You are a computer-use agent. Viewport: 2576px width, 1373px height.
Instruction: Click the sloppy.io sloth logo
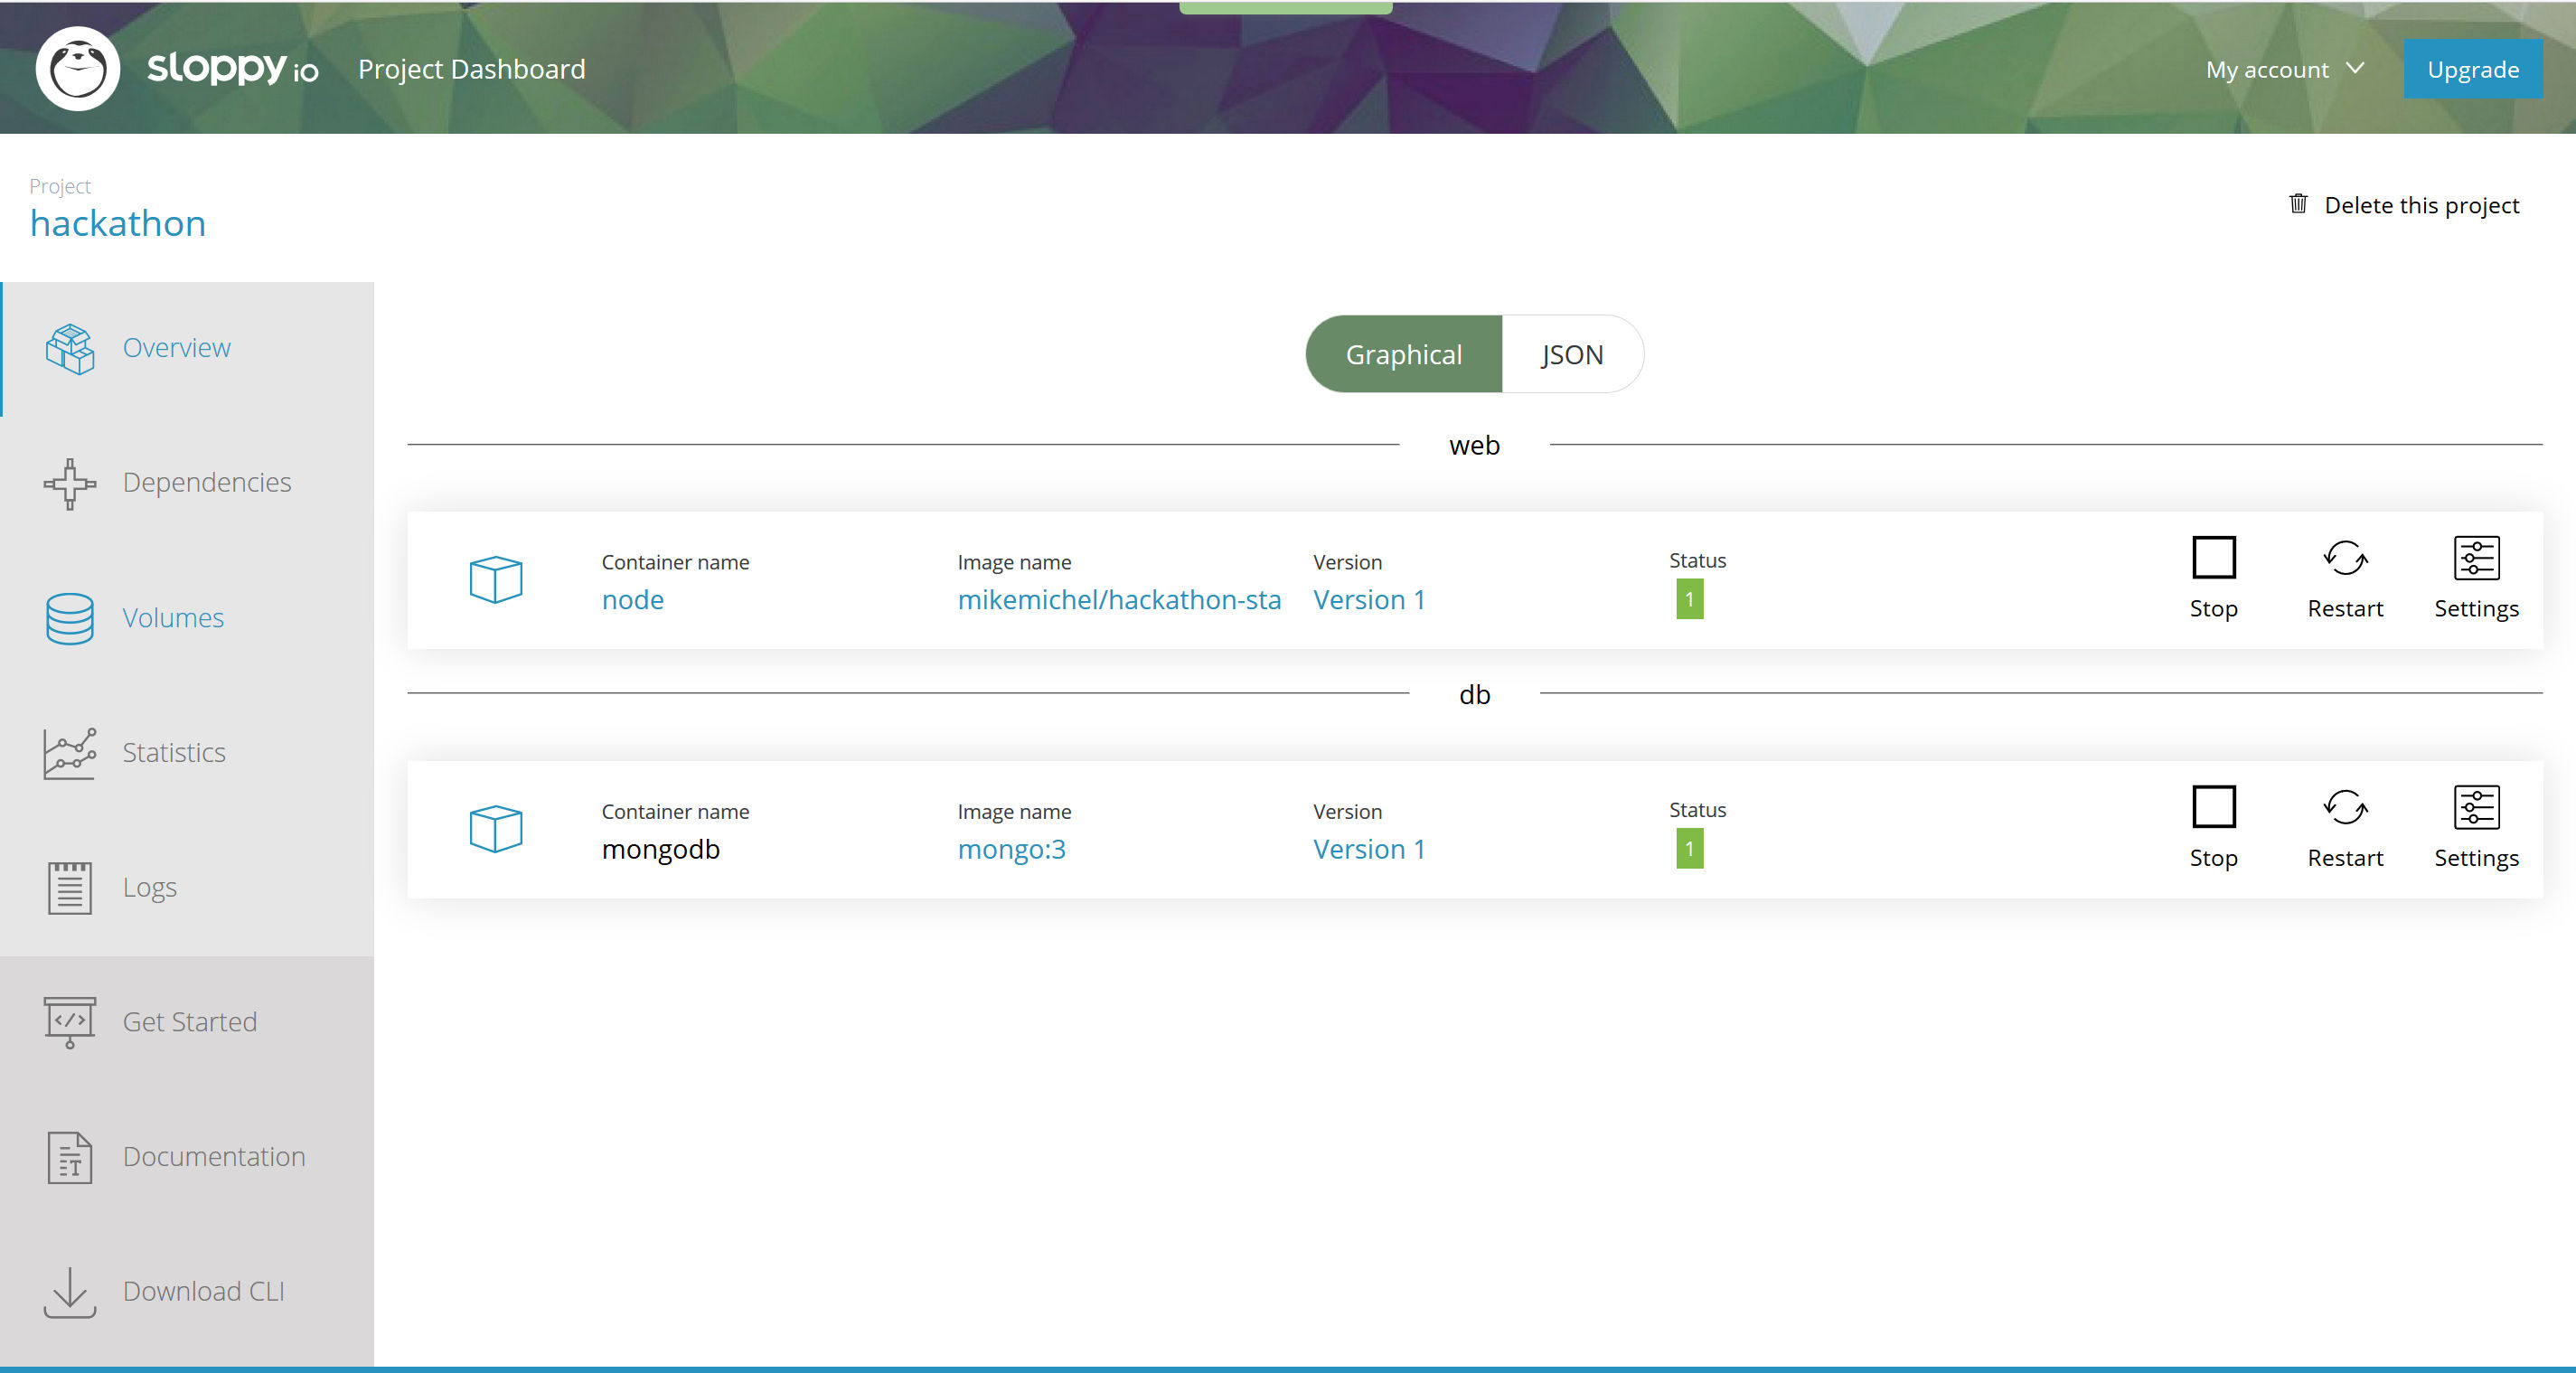coord(78,69)
